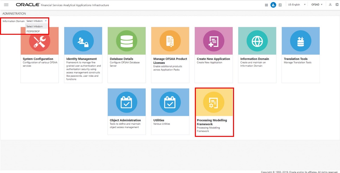
Task: Click the reports view icon in header
Action: pyautogui.click(x=280, y=5)
